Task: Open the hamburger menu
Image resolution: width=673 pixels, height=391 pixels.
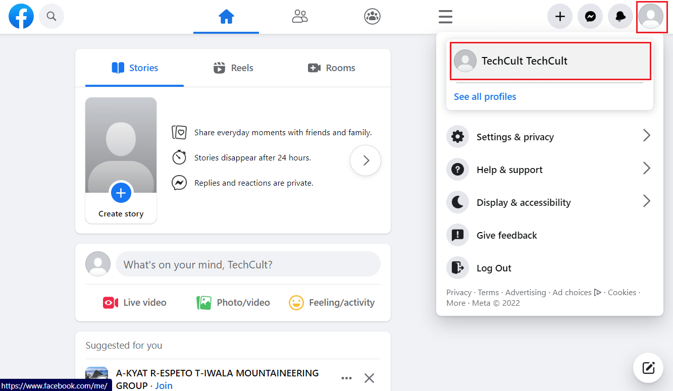Action: point(445,16)
